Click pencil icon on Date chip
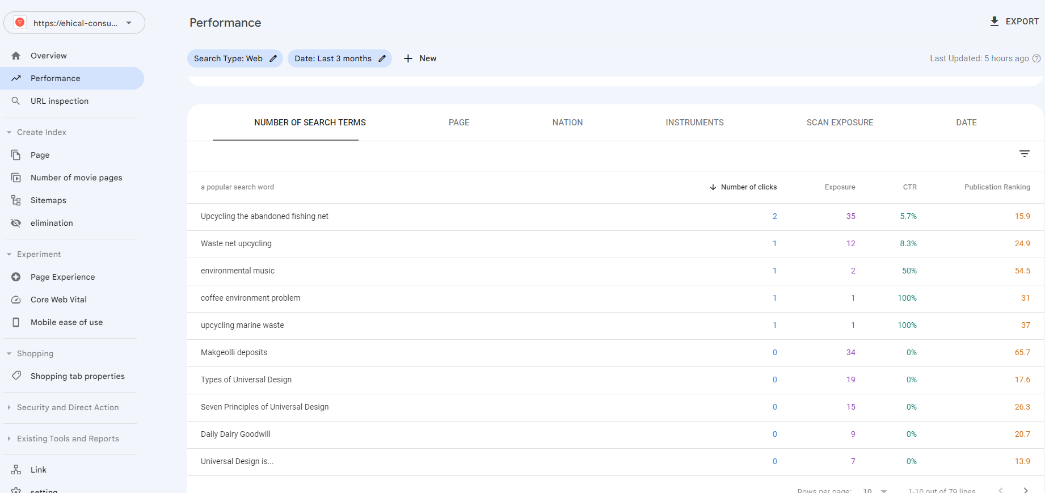The width and height of the screenshot is (1045, 493). (x=382, y=58)
